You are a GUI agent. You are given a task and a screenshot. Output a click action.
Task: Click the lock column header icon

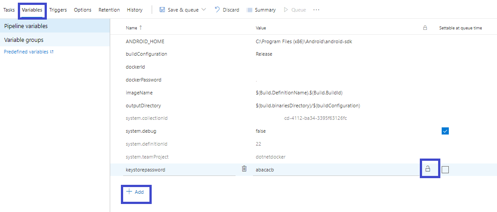point(425,28)
